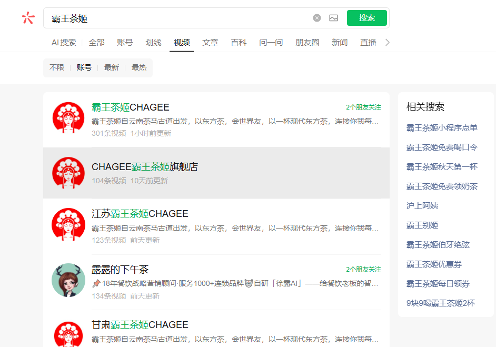Go to the 朋友圈 tab

point(307,42)
